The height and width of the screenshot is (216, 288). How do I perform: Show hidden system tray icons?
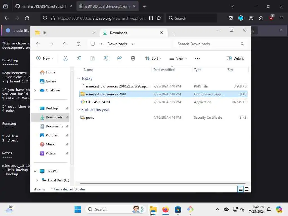click(217, 209)
